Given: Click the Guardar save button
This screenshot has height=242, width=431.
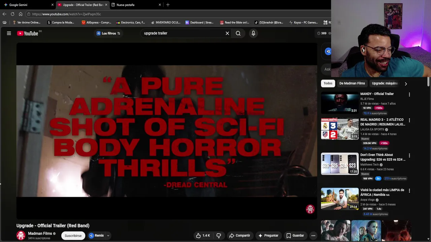Looking at the screenshot, I should tap(295, 236).
